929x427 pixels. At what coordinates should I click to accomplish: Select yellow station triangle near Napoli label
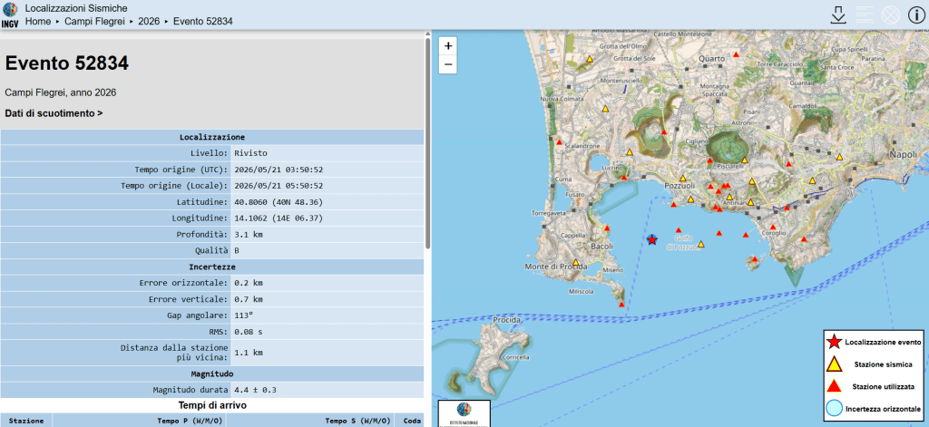tap(839, 158)
